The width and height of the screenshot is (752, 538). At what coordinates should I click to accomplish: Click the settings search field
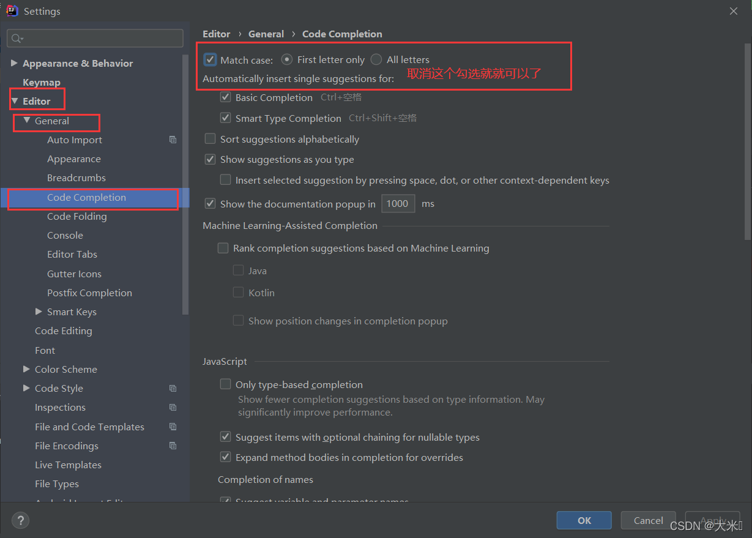click(95, 38)
